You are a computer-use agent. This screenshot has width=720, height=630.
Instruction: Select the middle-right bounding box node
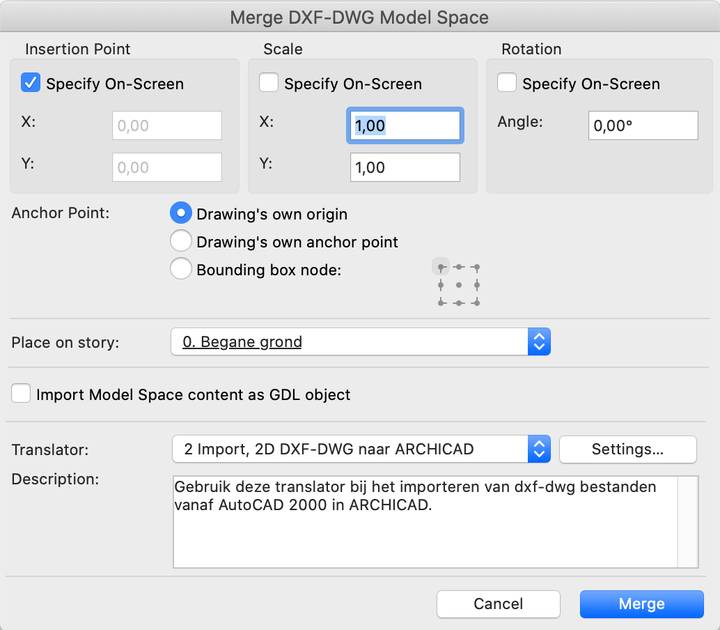click(477, 285)
